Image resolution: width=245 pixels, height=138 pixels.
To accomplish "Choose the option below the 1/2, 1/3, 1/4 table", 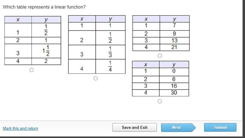I will (95, 79).
